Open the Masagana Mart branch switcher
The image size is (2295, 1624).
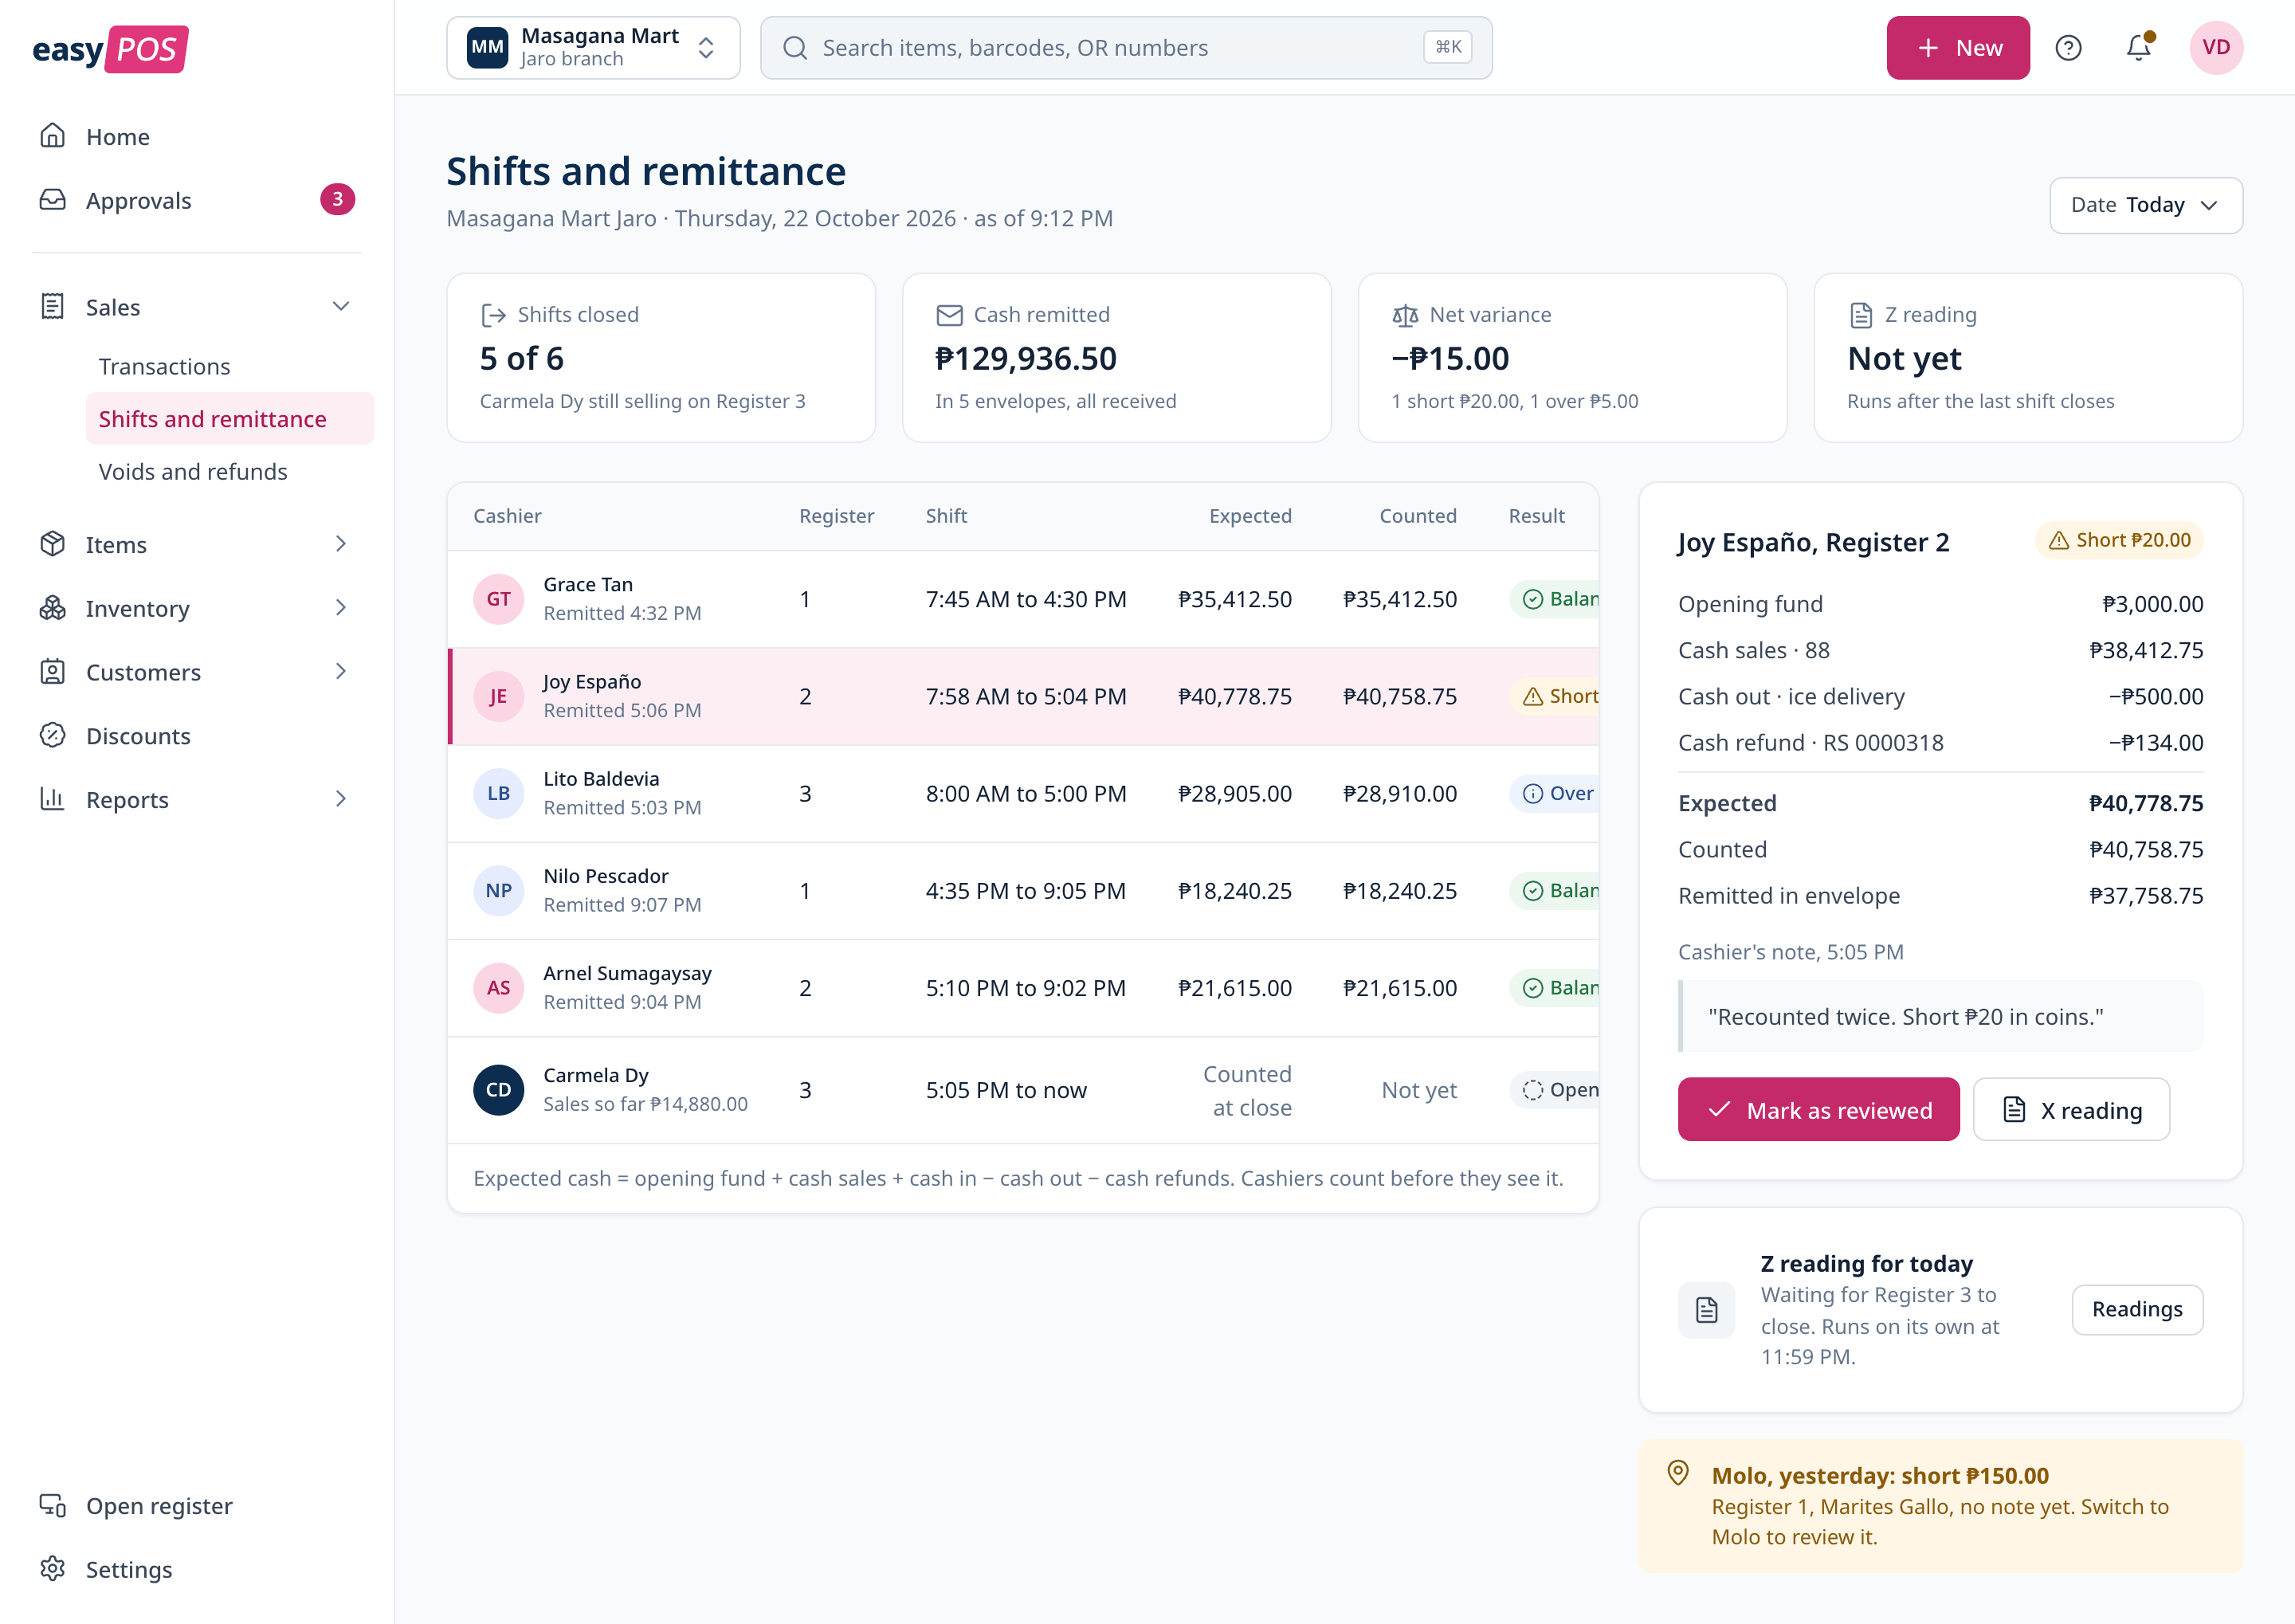(x=593, y=48)
